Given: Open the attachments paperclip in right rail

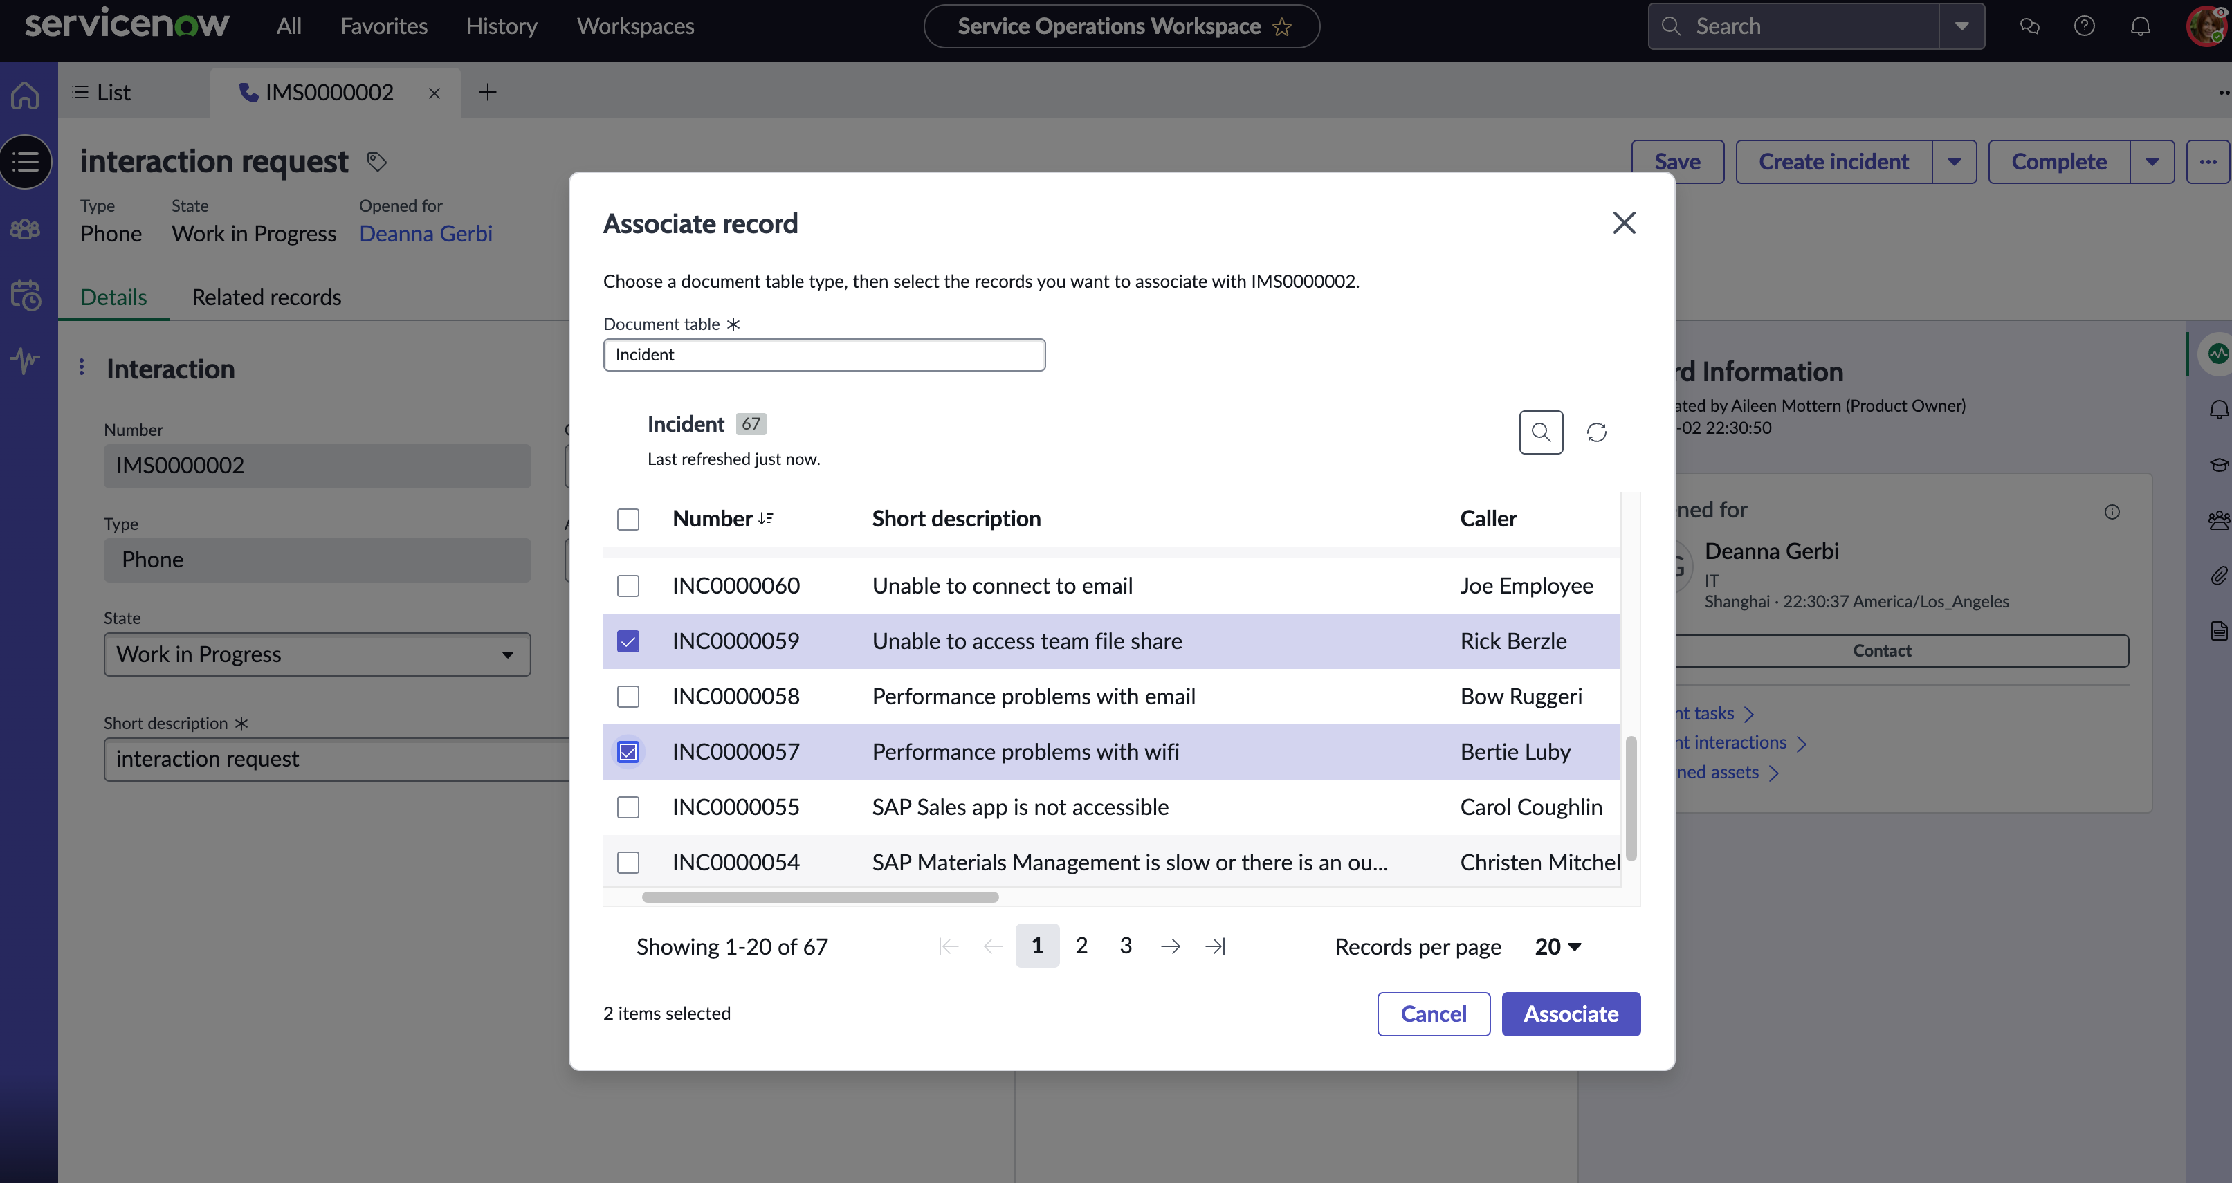Looking at the screenshot, I should pos(2218,576).
